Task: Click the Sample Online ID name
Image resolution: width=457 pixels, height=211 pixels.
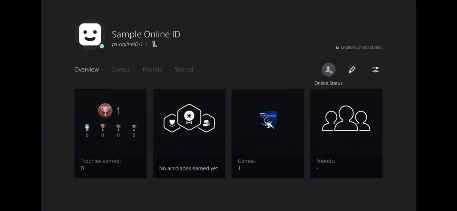Action: 146,34
